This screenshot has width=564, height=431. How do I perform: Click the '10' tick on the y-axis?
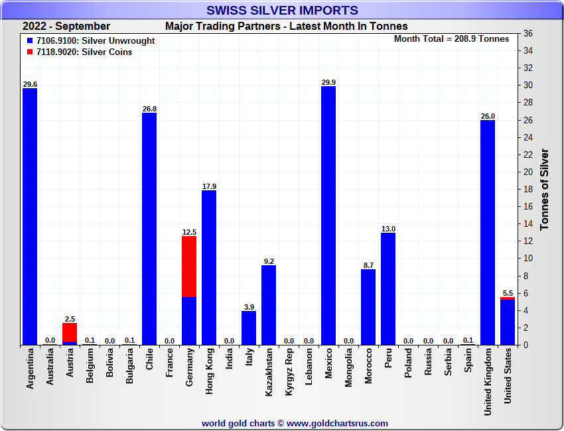point(528,259)
